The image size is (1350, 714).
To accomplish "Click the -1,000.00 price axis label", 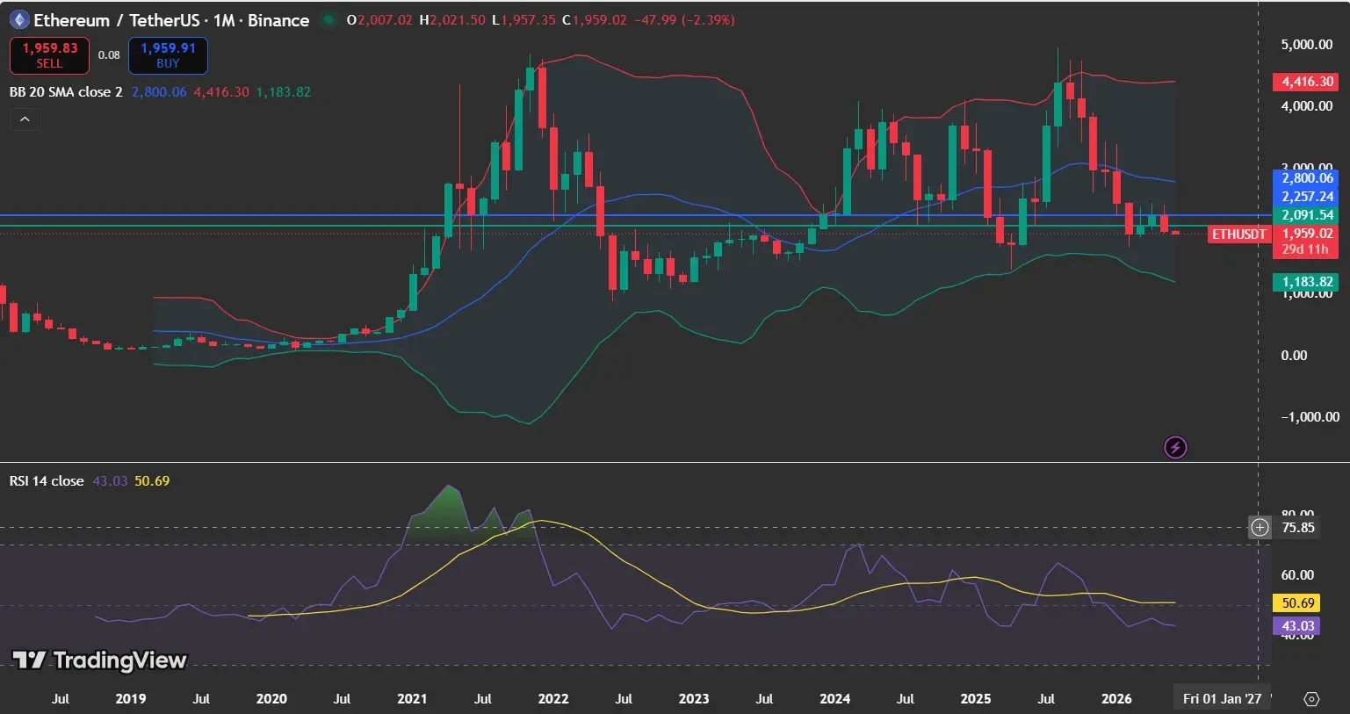I will pyautogui.click(x=1310, y=417).
